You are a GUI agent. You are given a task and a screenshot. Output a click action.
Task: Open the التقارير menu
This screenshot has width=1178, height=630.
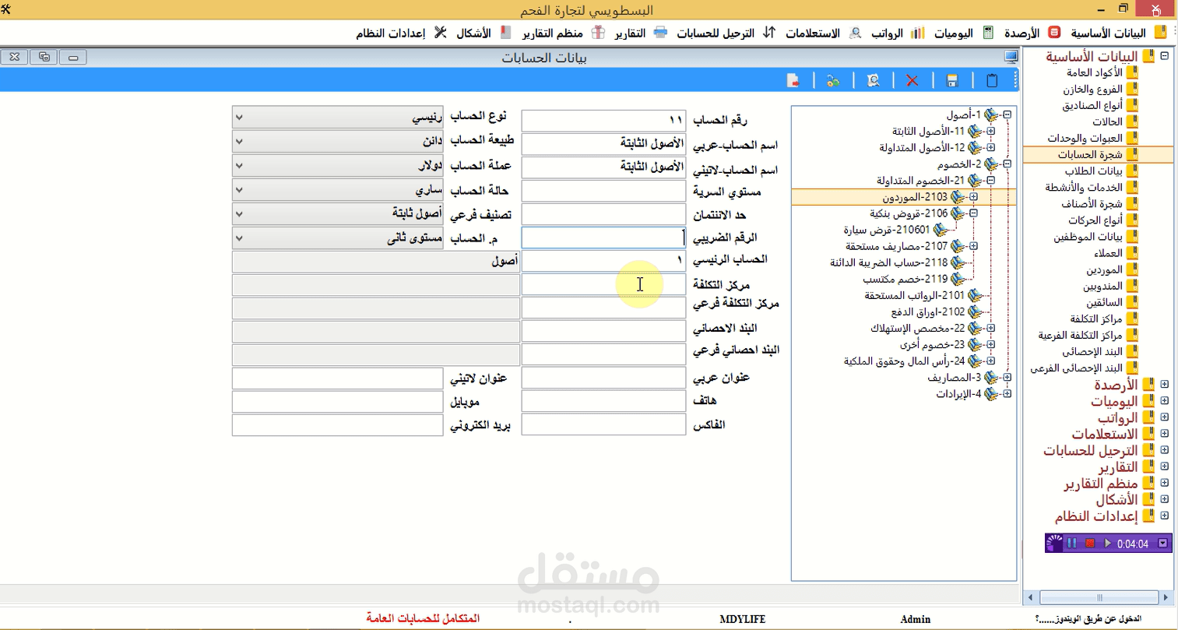tap(641, 33)
